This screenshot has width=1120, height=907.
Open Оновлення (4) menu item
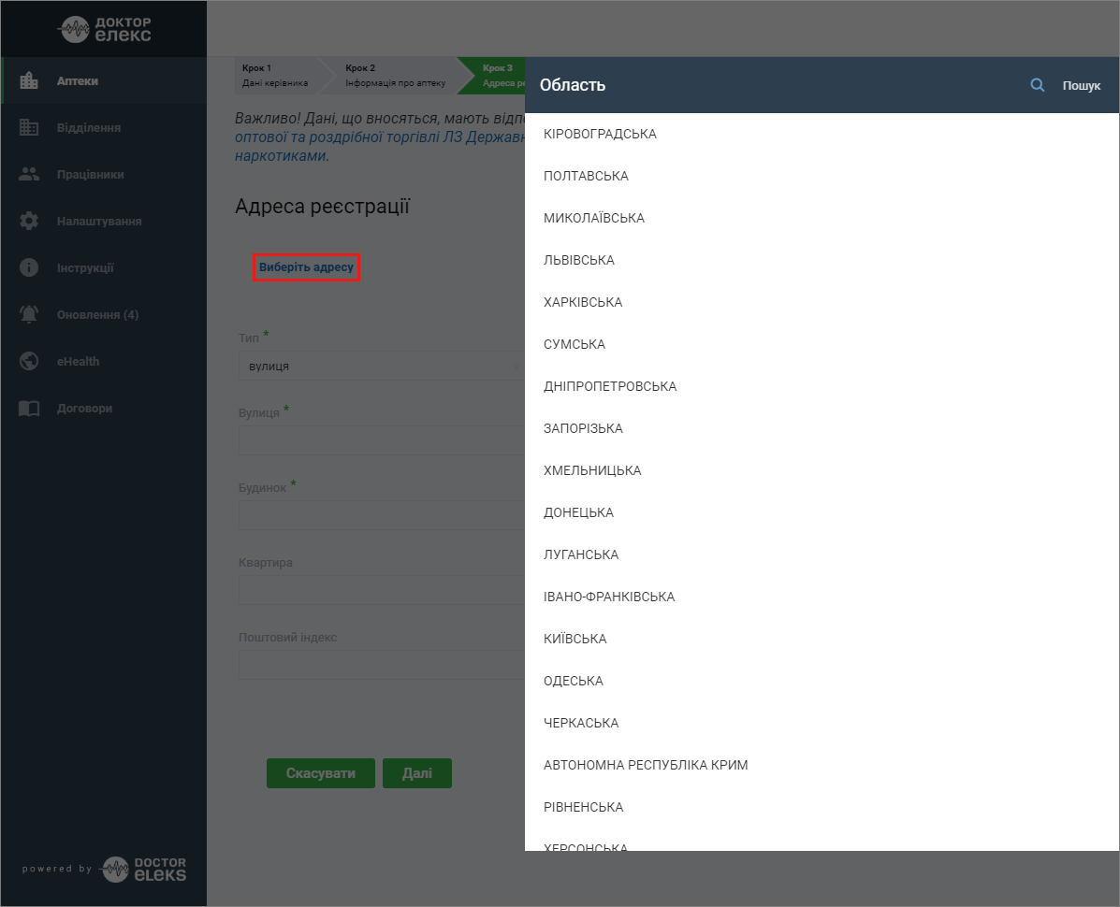[104, 315]
